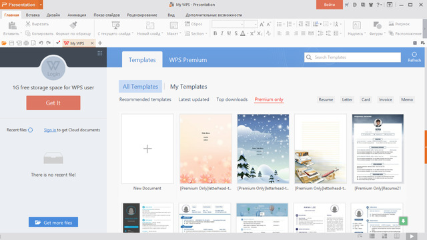Click the Text Box (Надпись) icon

point(356,25)
